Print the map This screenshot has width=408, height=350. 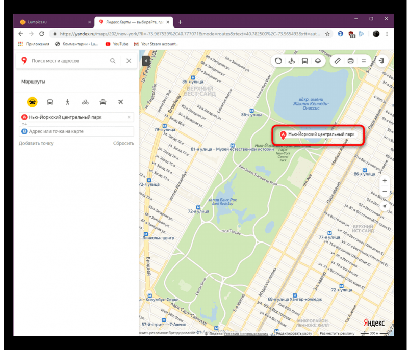point(350,61)
